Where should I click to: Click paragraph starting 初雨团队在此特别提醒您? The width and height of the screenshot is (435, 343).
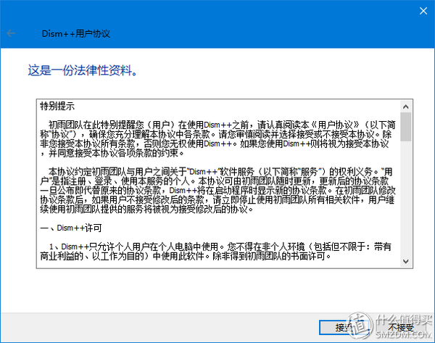coord(217,139)
